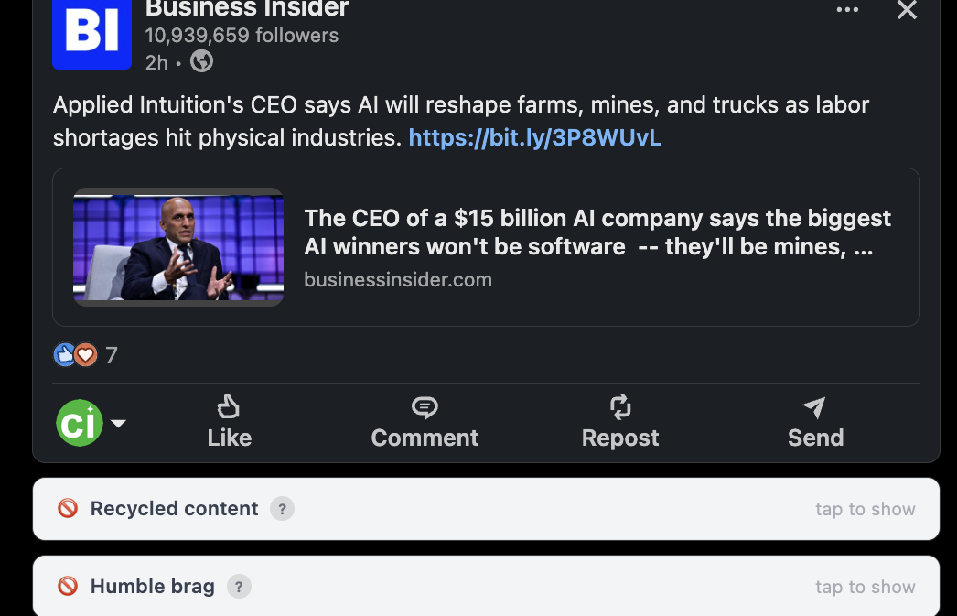View the 7 reactions count
Viewport: 957px width, 616px height.
tap(111, 355)
